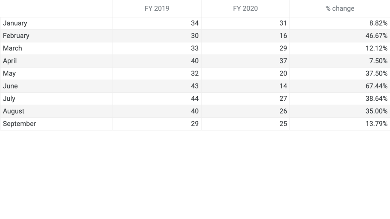
Task: Click the September row label
Action: pyautogui.click(x=19, y=124)
